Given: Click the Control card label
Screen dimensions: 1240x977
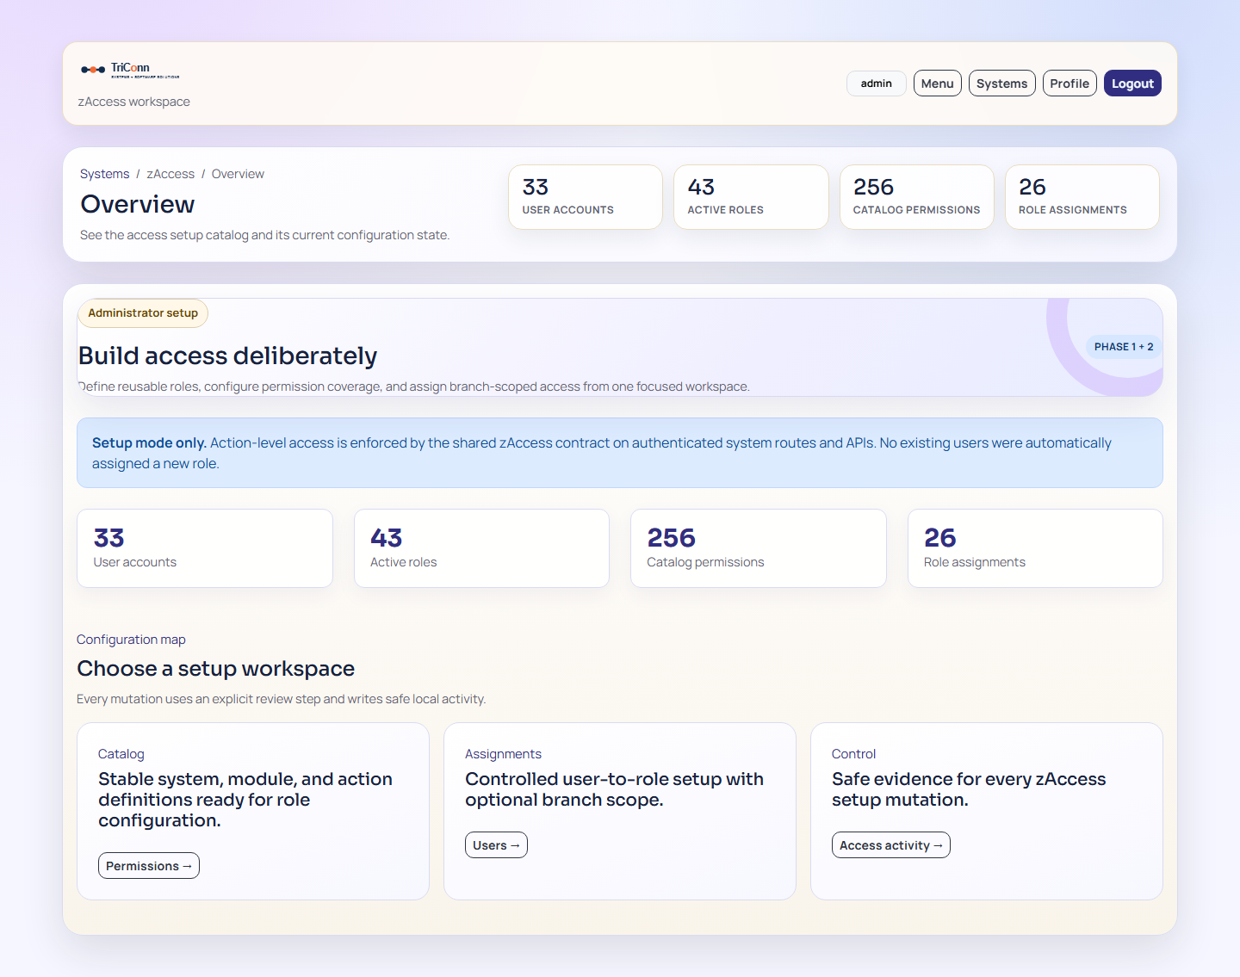Looking at the screenshot, I should pyautogui.click(x=853, y=754).
